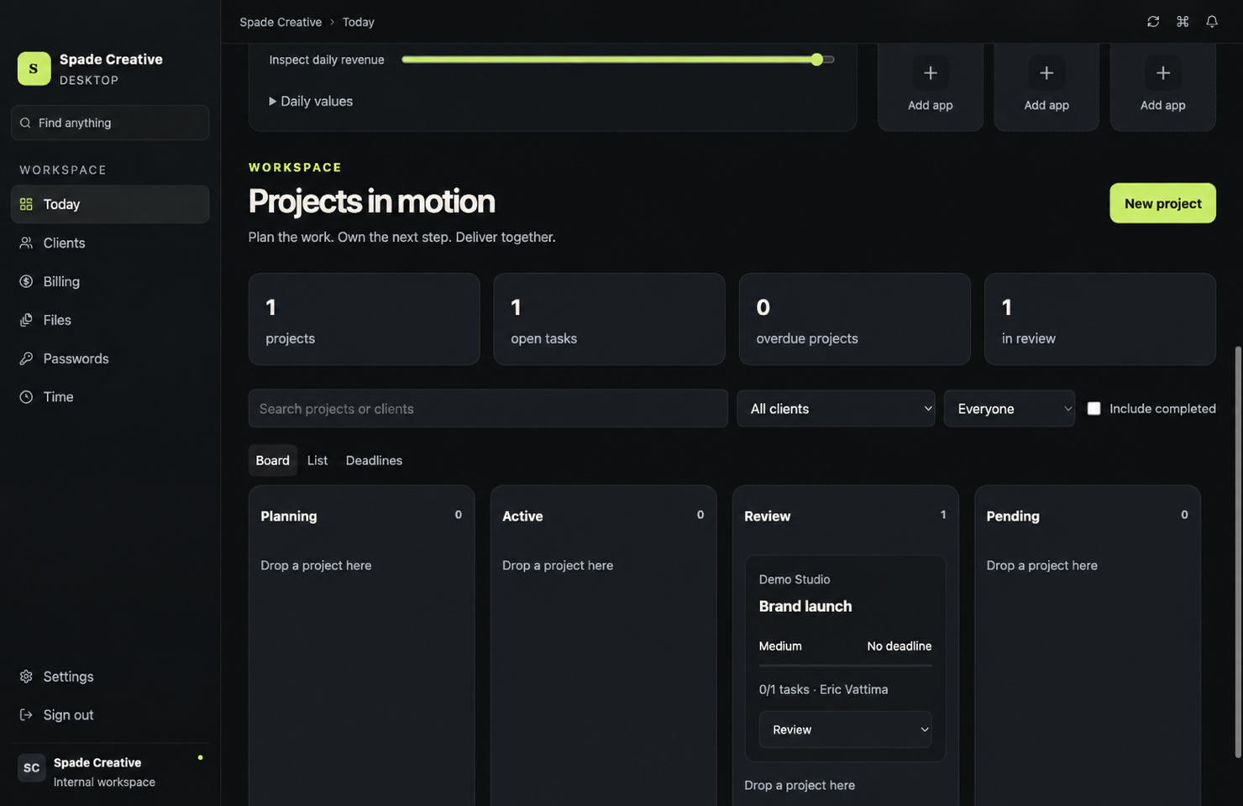
Task: Open Passwords in the sidebar
Action: coord(110,359)
